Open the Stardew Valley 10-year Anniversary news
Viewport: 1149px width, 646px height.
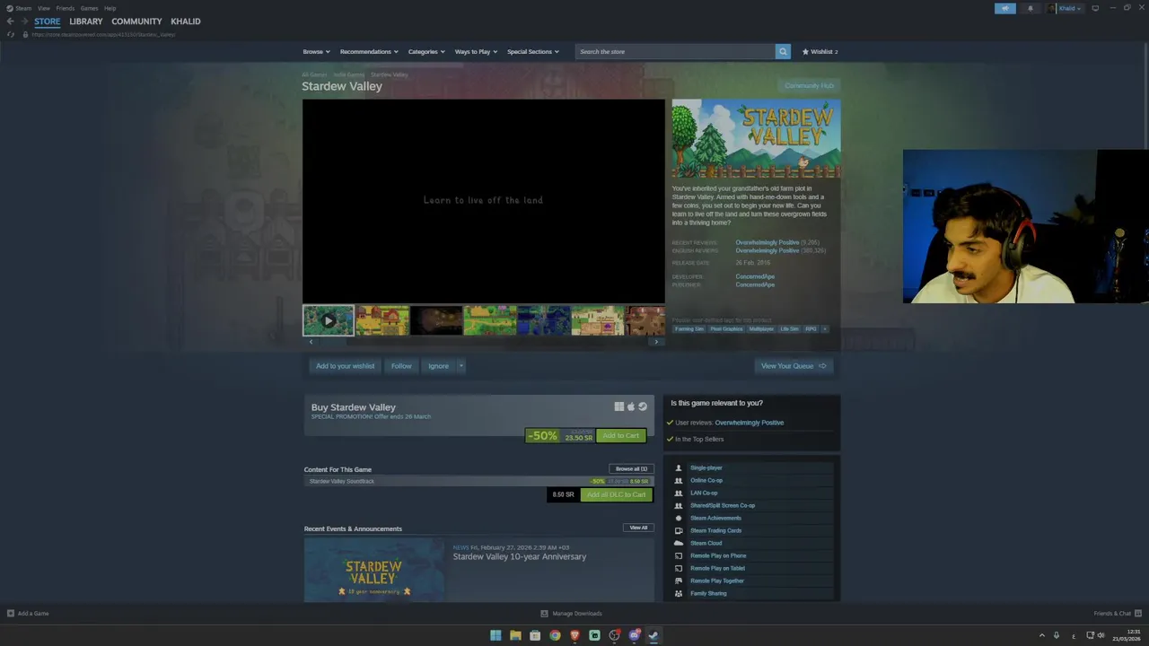[x=519, y=556]
